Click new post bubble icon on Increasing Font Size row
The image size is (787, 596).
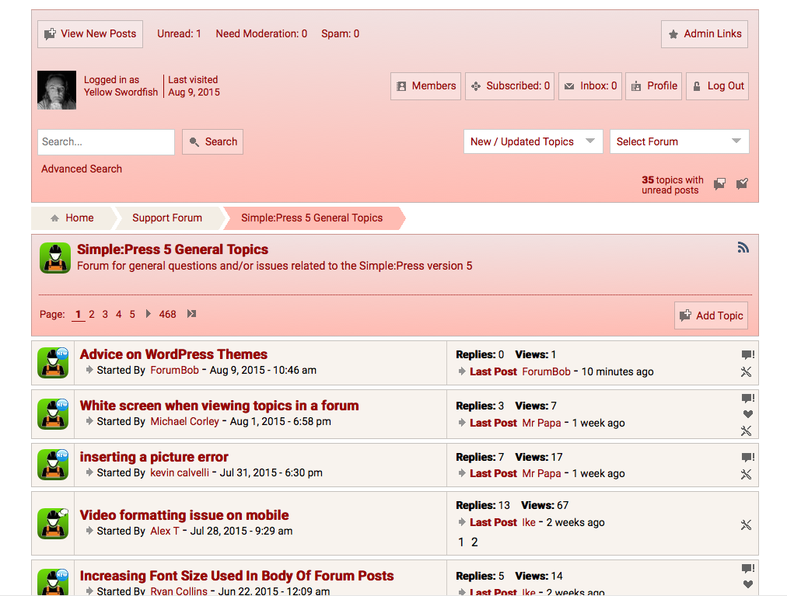pos(748,569)
